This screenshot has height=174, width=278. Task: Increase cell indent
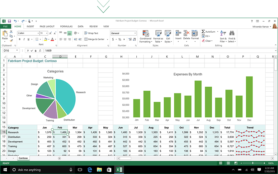point(80,39)
